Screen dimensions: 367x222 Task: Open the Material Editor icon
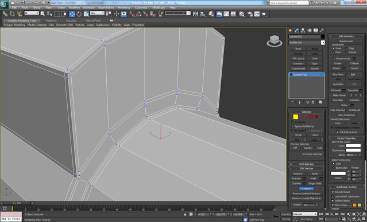tap(242, 14)
